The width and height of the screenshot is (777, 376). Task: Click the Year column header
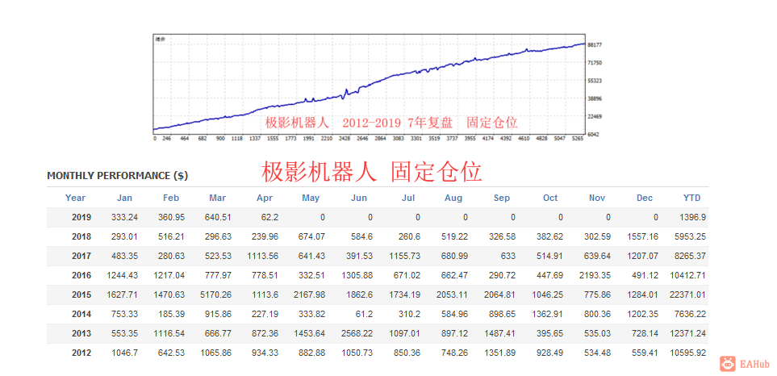point(75,198)
